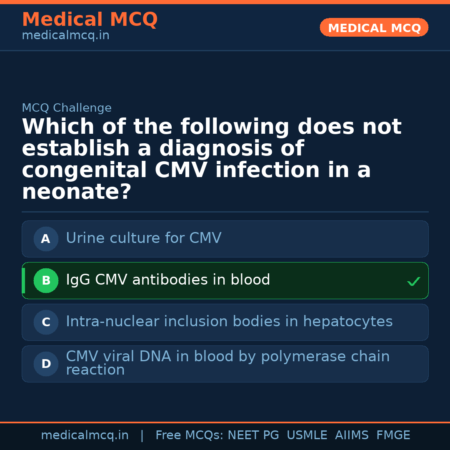Select 'IgG CMV antibodies in blood' answer
450x450 pixels.
click(168, 280)
